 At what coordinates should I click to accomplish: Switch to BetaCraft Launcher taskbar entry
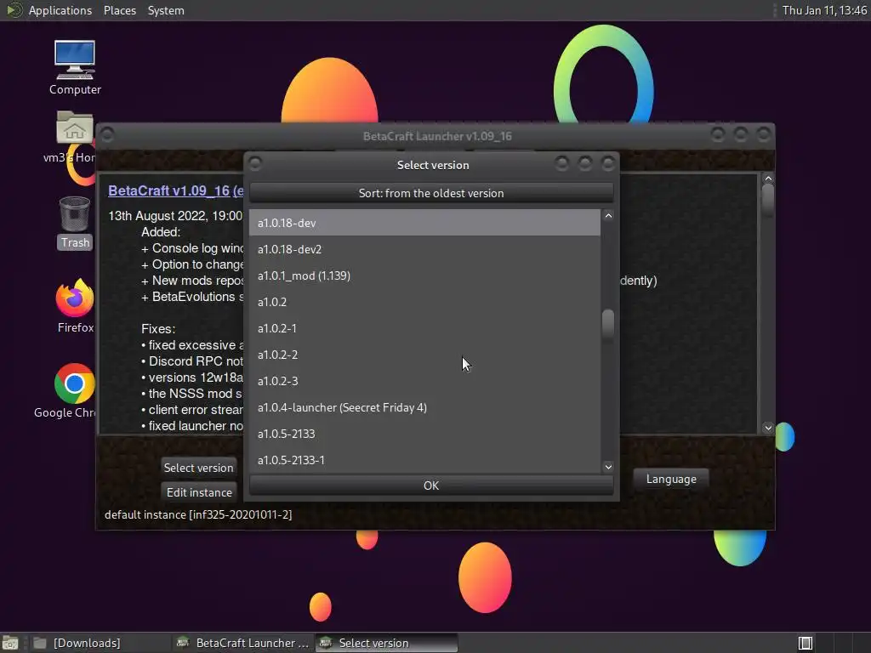[x=242, y=643]
